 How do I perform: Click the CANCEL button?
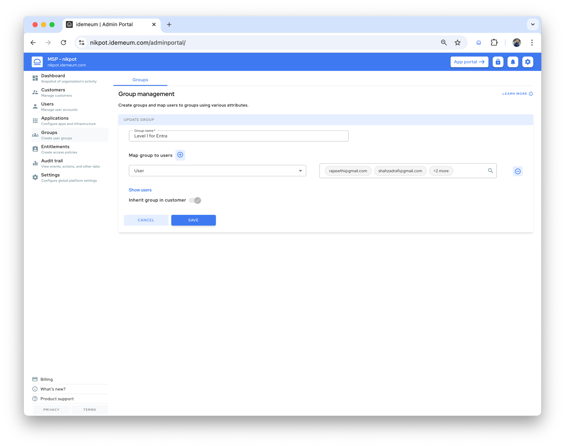(x=146, y=220)
